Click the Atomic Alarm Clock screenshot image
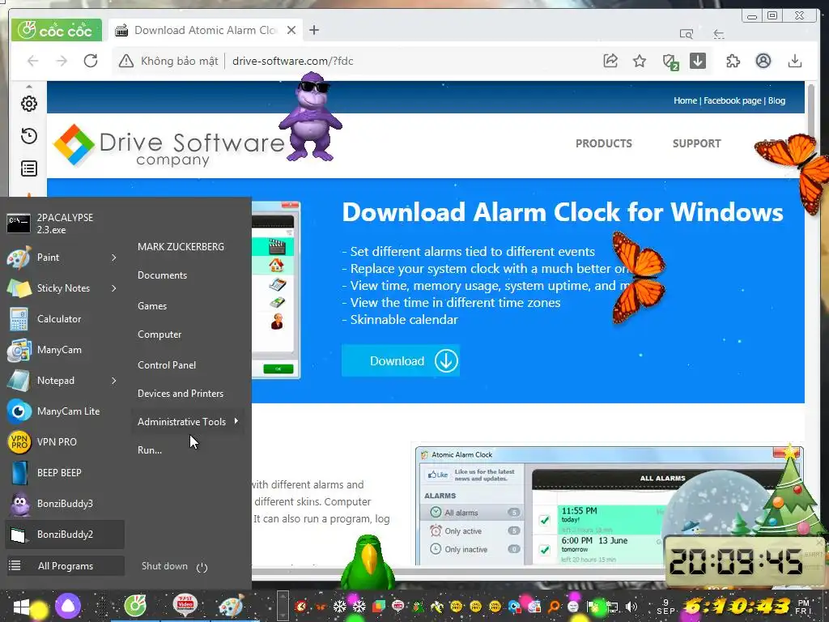Screen dimensions: 829x622 (x=608, y=506)
